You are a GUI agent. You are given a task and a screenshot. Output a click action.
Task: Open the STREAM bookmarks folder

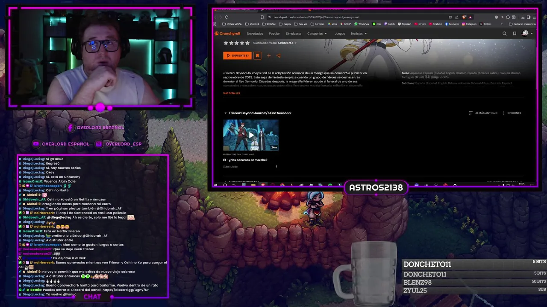tap(269, 24)
